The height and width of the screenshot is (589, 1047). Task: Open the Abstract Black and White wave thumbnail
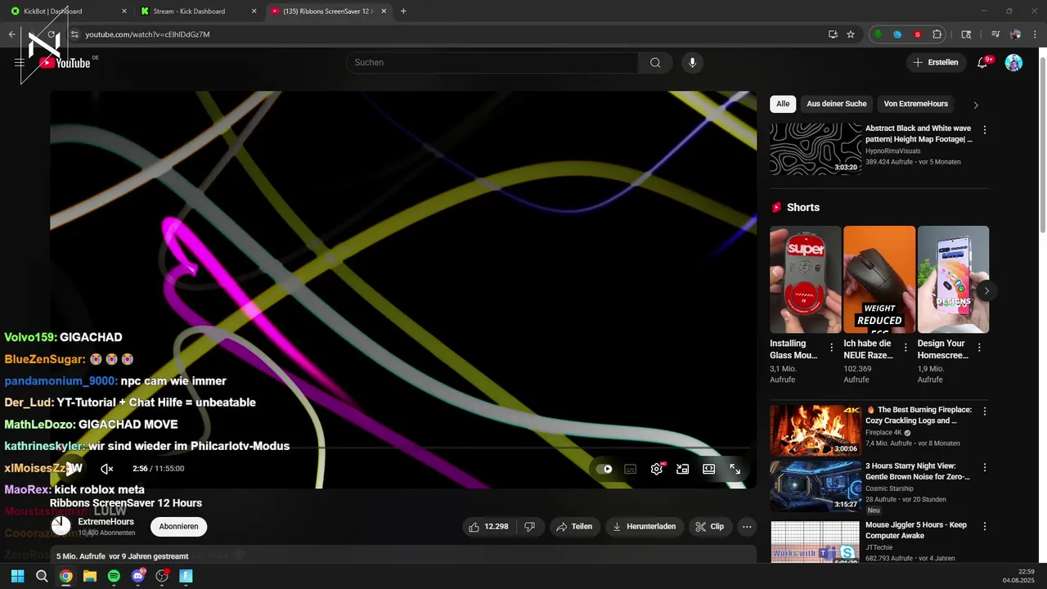[816, 149]
